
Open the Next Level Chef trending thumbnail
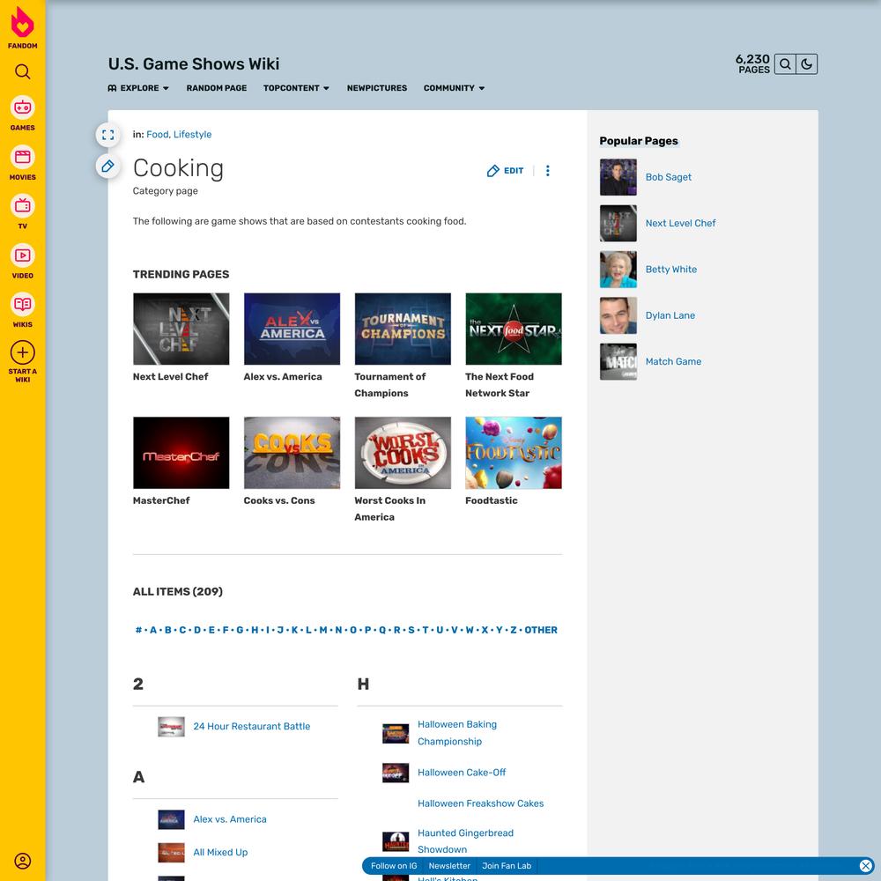coord(181,329)
